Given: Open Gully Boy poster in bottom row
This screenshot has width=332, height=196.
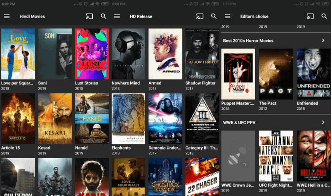Looking at the screenshot, I should [18, 177].
